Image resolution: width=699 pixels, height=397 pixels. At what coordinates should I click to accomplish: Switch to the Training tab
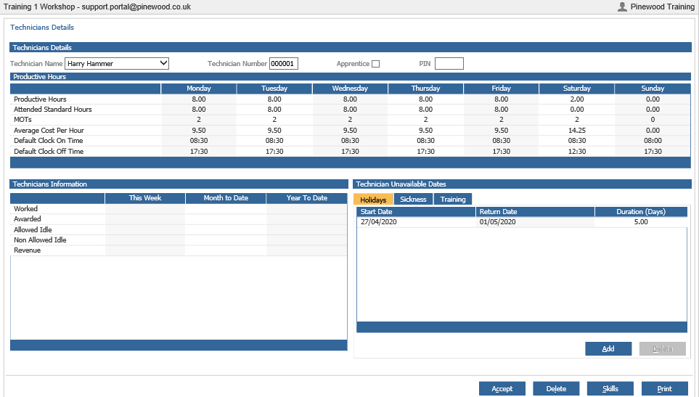(x=453, y=199)
